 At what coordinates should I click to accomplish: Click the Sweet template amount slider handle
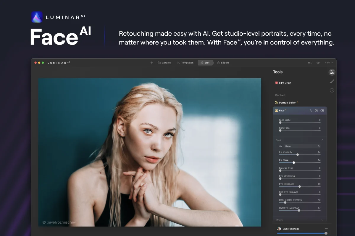point(326,233)
